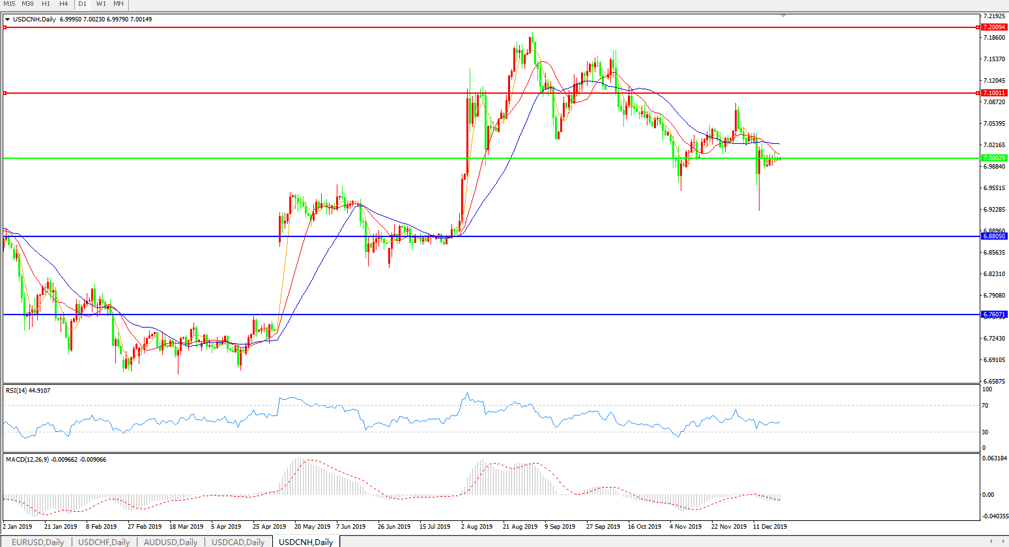Select the M30 timeframe button
The height and width of the screenshot is (547, 1009).
pos(27,4)
